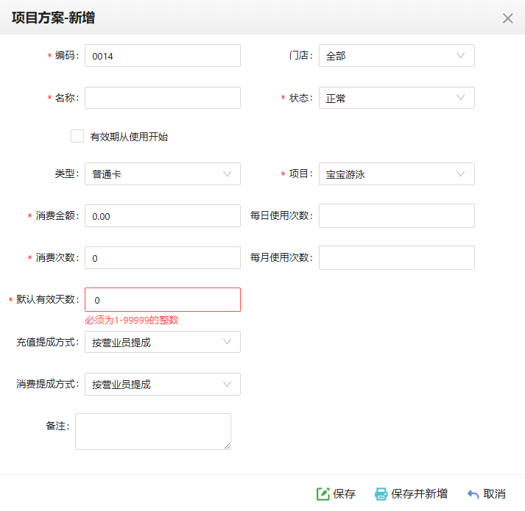Open the 类型 dropdown showing 普通卡
Image resolution: width=525 pixels, height=511 pixels.
162,174
